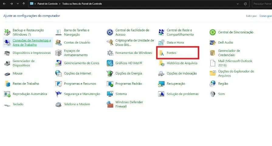
Task: Click the Opções de Energia link text
Action: tap(129, 73)
